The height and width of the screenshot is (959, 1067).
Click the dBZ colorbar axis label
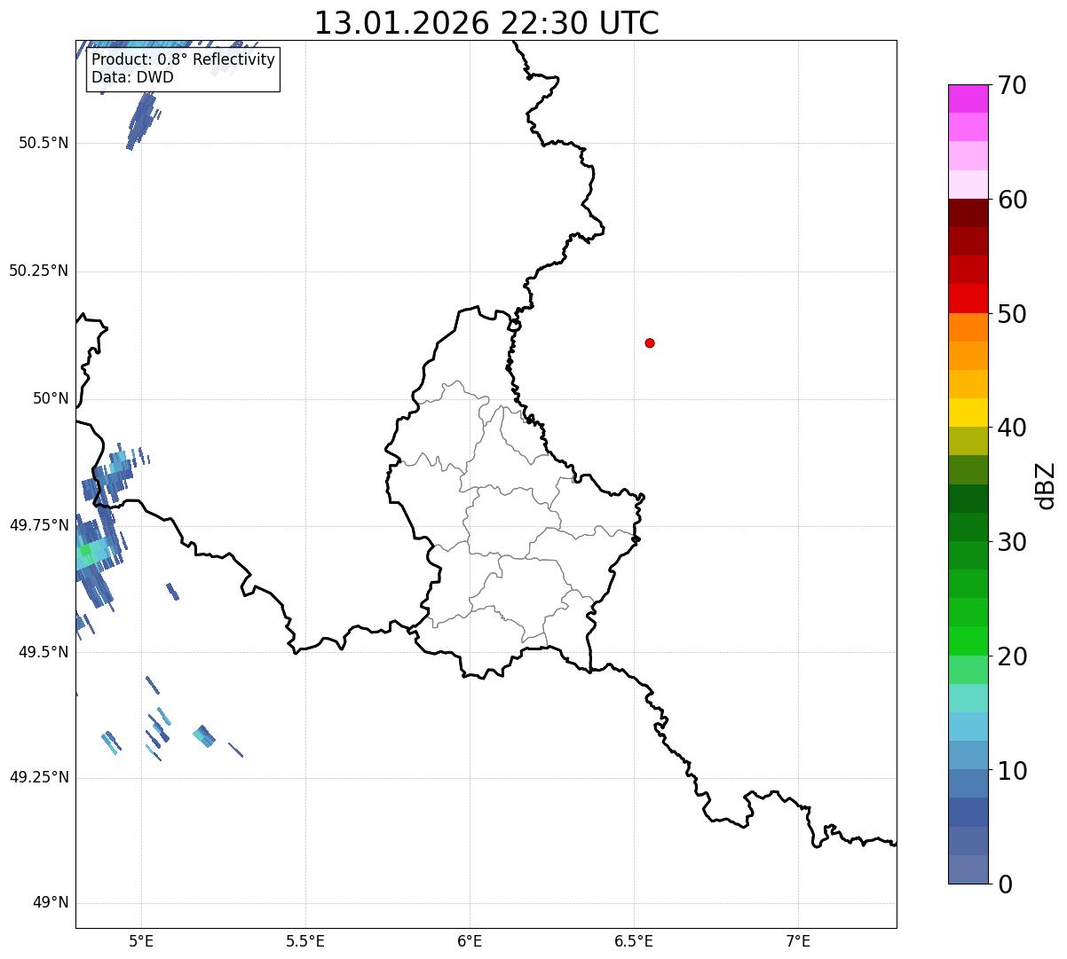tap(1046, 485)
